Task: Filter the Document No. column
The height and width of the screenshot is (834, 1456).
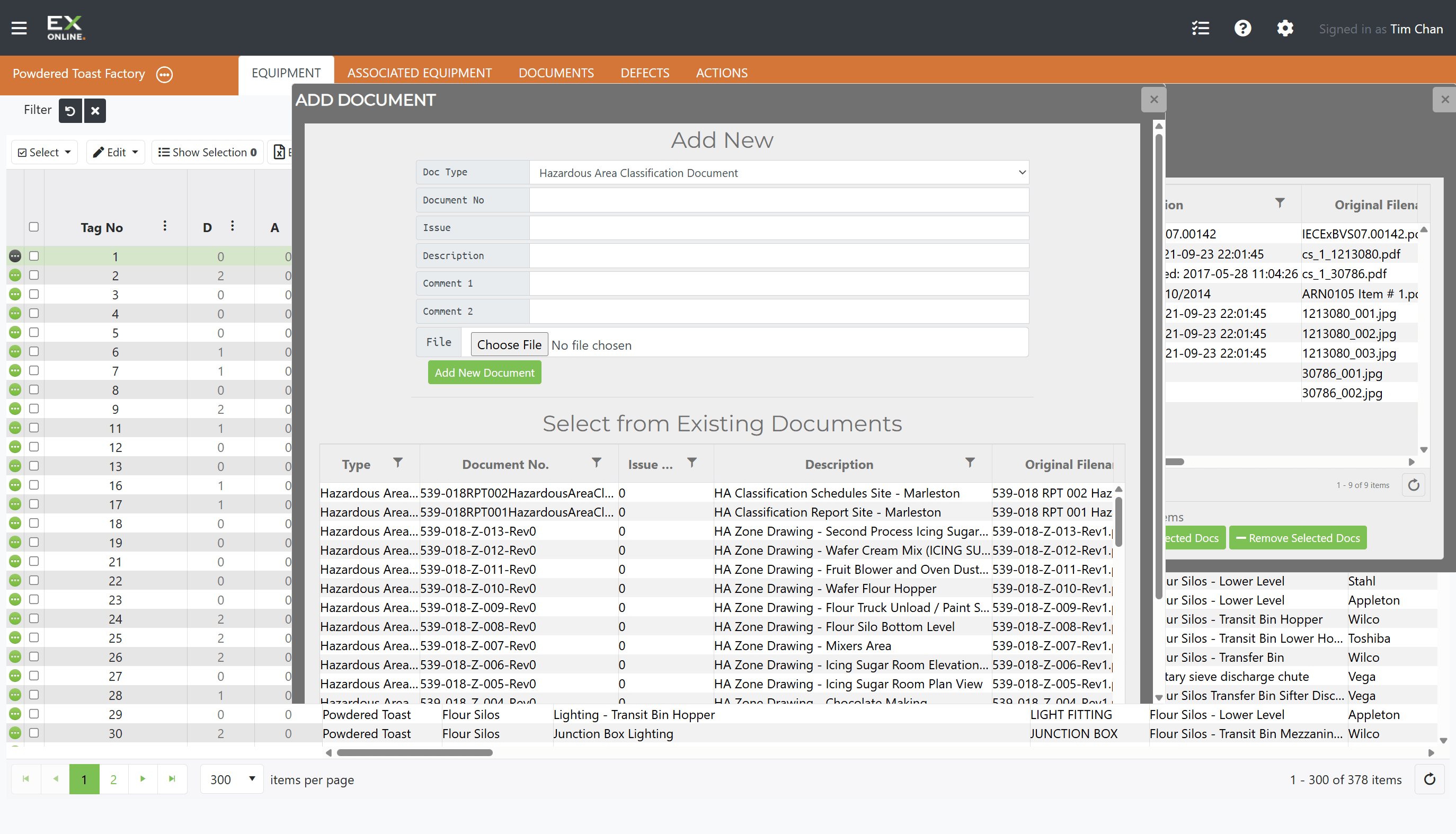Action: [596, 462]
